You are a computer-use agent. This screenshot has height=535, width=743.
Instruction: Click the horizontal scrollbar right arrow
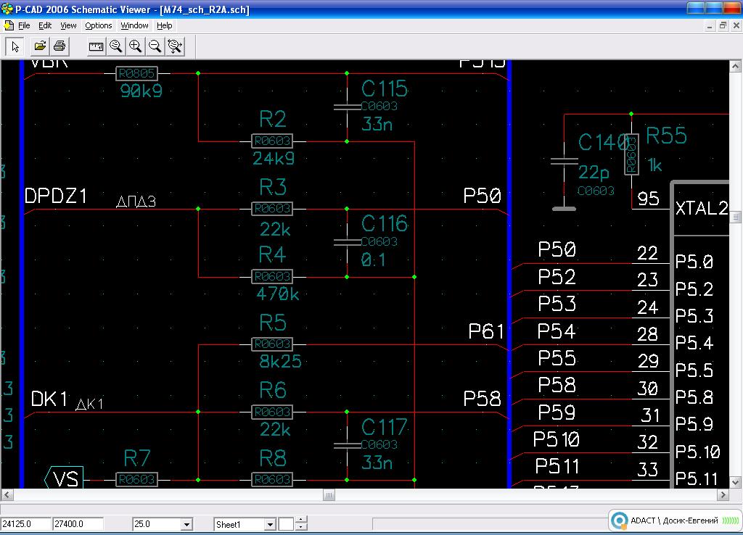(723, 494)
